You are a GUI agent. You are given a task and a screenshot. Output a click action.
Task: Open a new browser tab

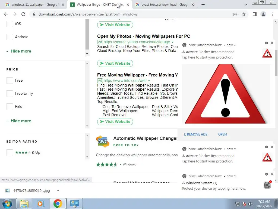[x=203, y=5]
